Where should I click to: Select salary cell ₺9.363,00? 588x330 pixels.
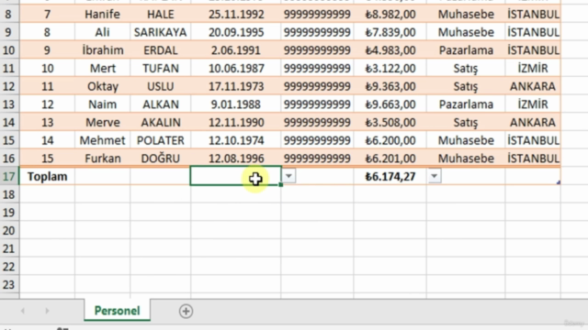[x=390, y=86]
